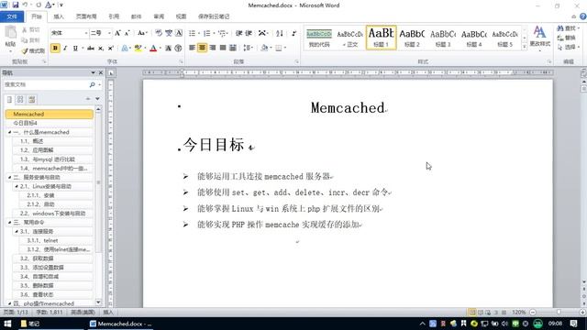
Task: Toggle strikethrough formatting
Action: point(91,48)
